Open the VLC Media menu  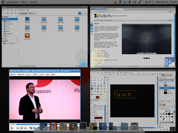pos(13,75)
